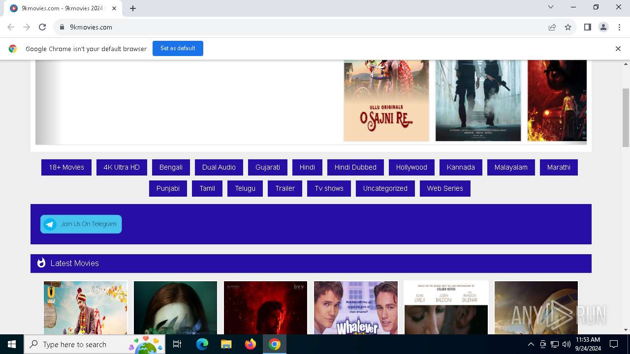Join Us On Telegram button
The height and width of the screenshot is (354, 630).
[81, 224]
